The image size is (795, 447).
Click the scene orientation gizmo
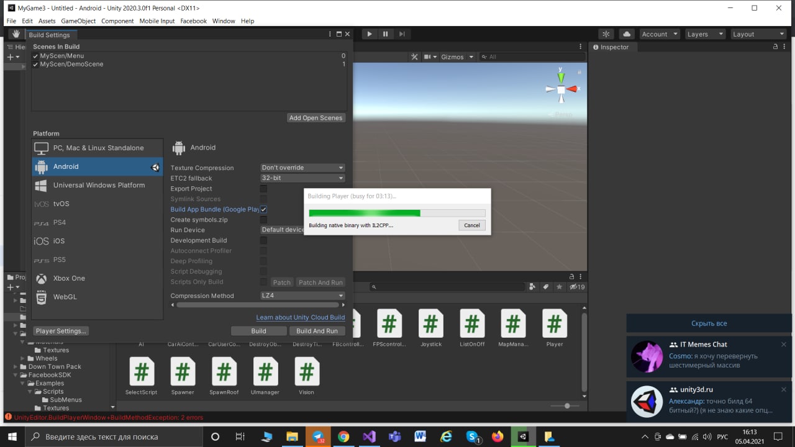pyautogui.click(x=561, y=89)
